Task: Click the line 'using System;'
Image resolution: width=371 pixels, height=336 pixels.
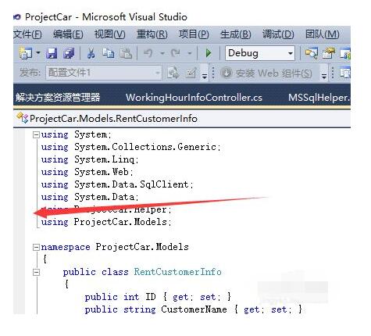Action: (77, 134)
